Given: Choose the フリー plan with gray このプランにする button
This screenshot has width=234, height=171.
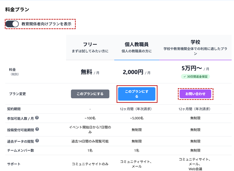Looking at the screenshot, I should tap(90, 94).
